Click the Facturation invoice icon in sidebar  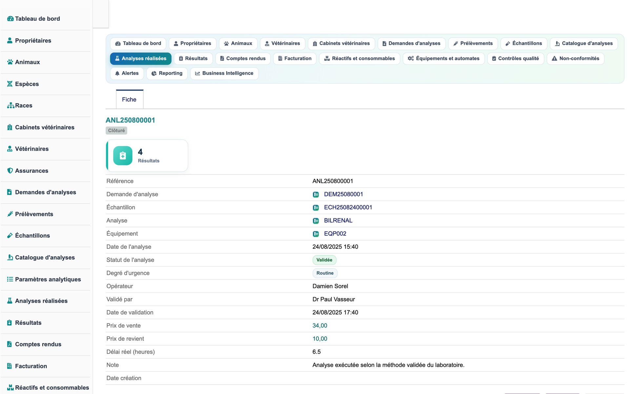click(10, 366)
